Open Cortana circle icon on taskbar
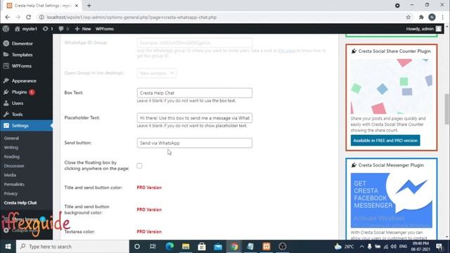The width and height of the screenshot is (450, 253). pos(137,247)
